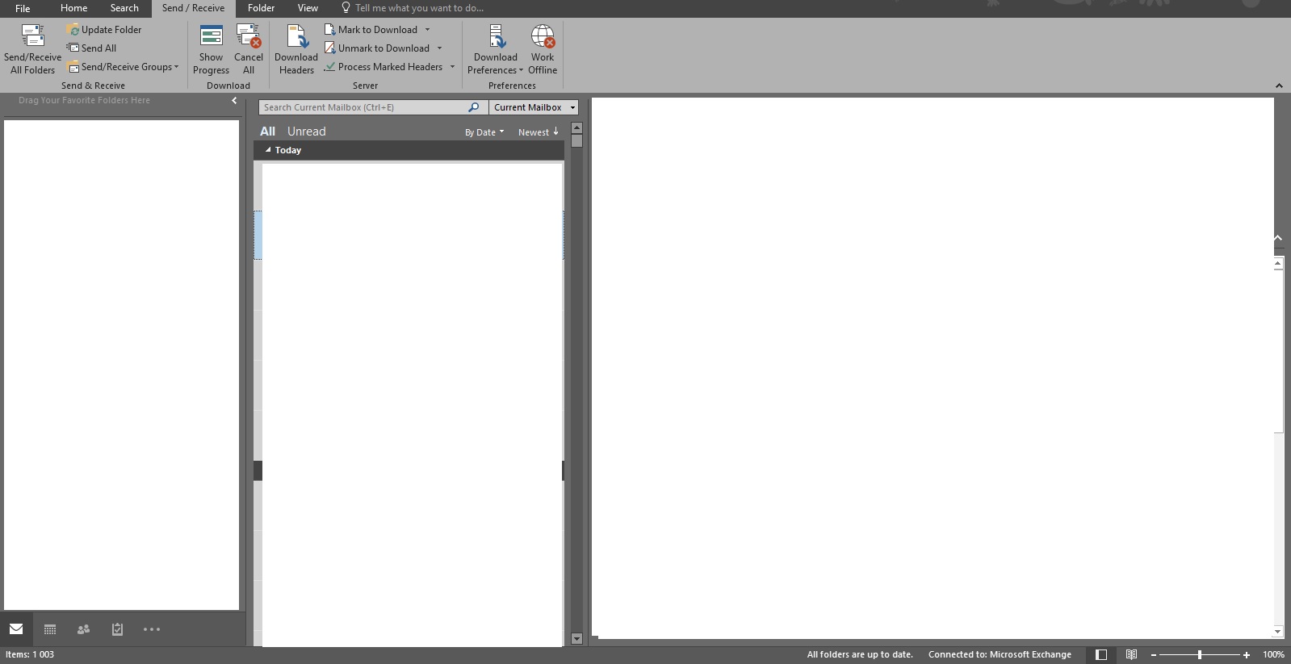
Task: Open Download Preferences dropdown
Action: (x=495, y=50)
